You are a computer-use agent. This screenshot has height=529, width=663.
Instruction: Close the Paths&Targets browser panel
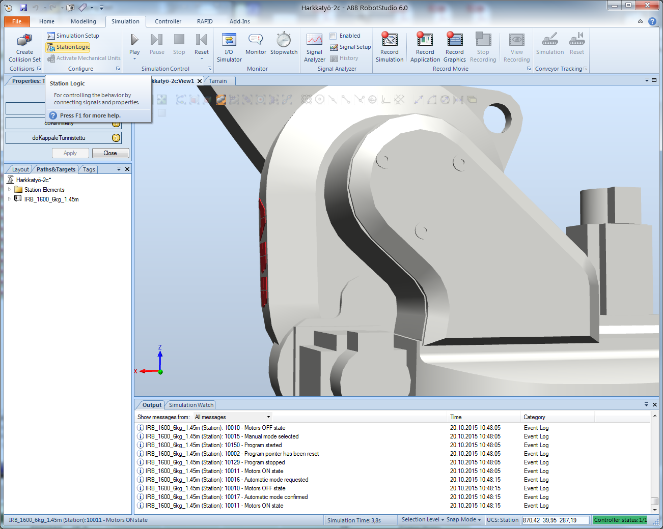[127, 169]
